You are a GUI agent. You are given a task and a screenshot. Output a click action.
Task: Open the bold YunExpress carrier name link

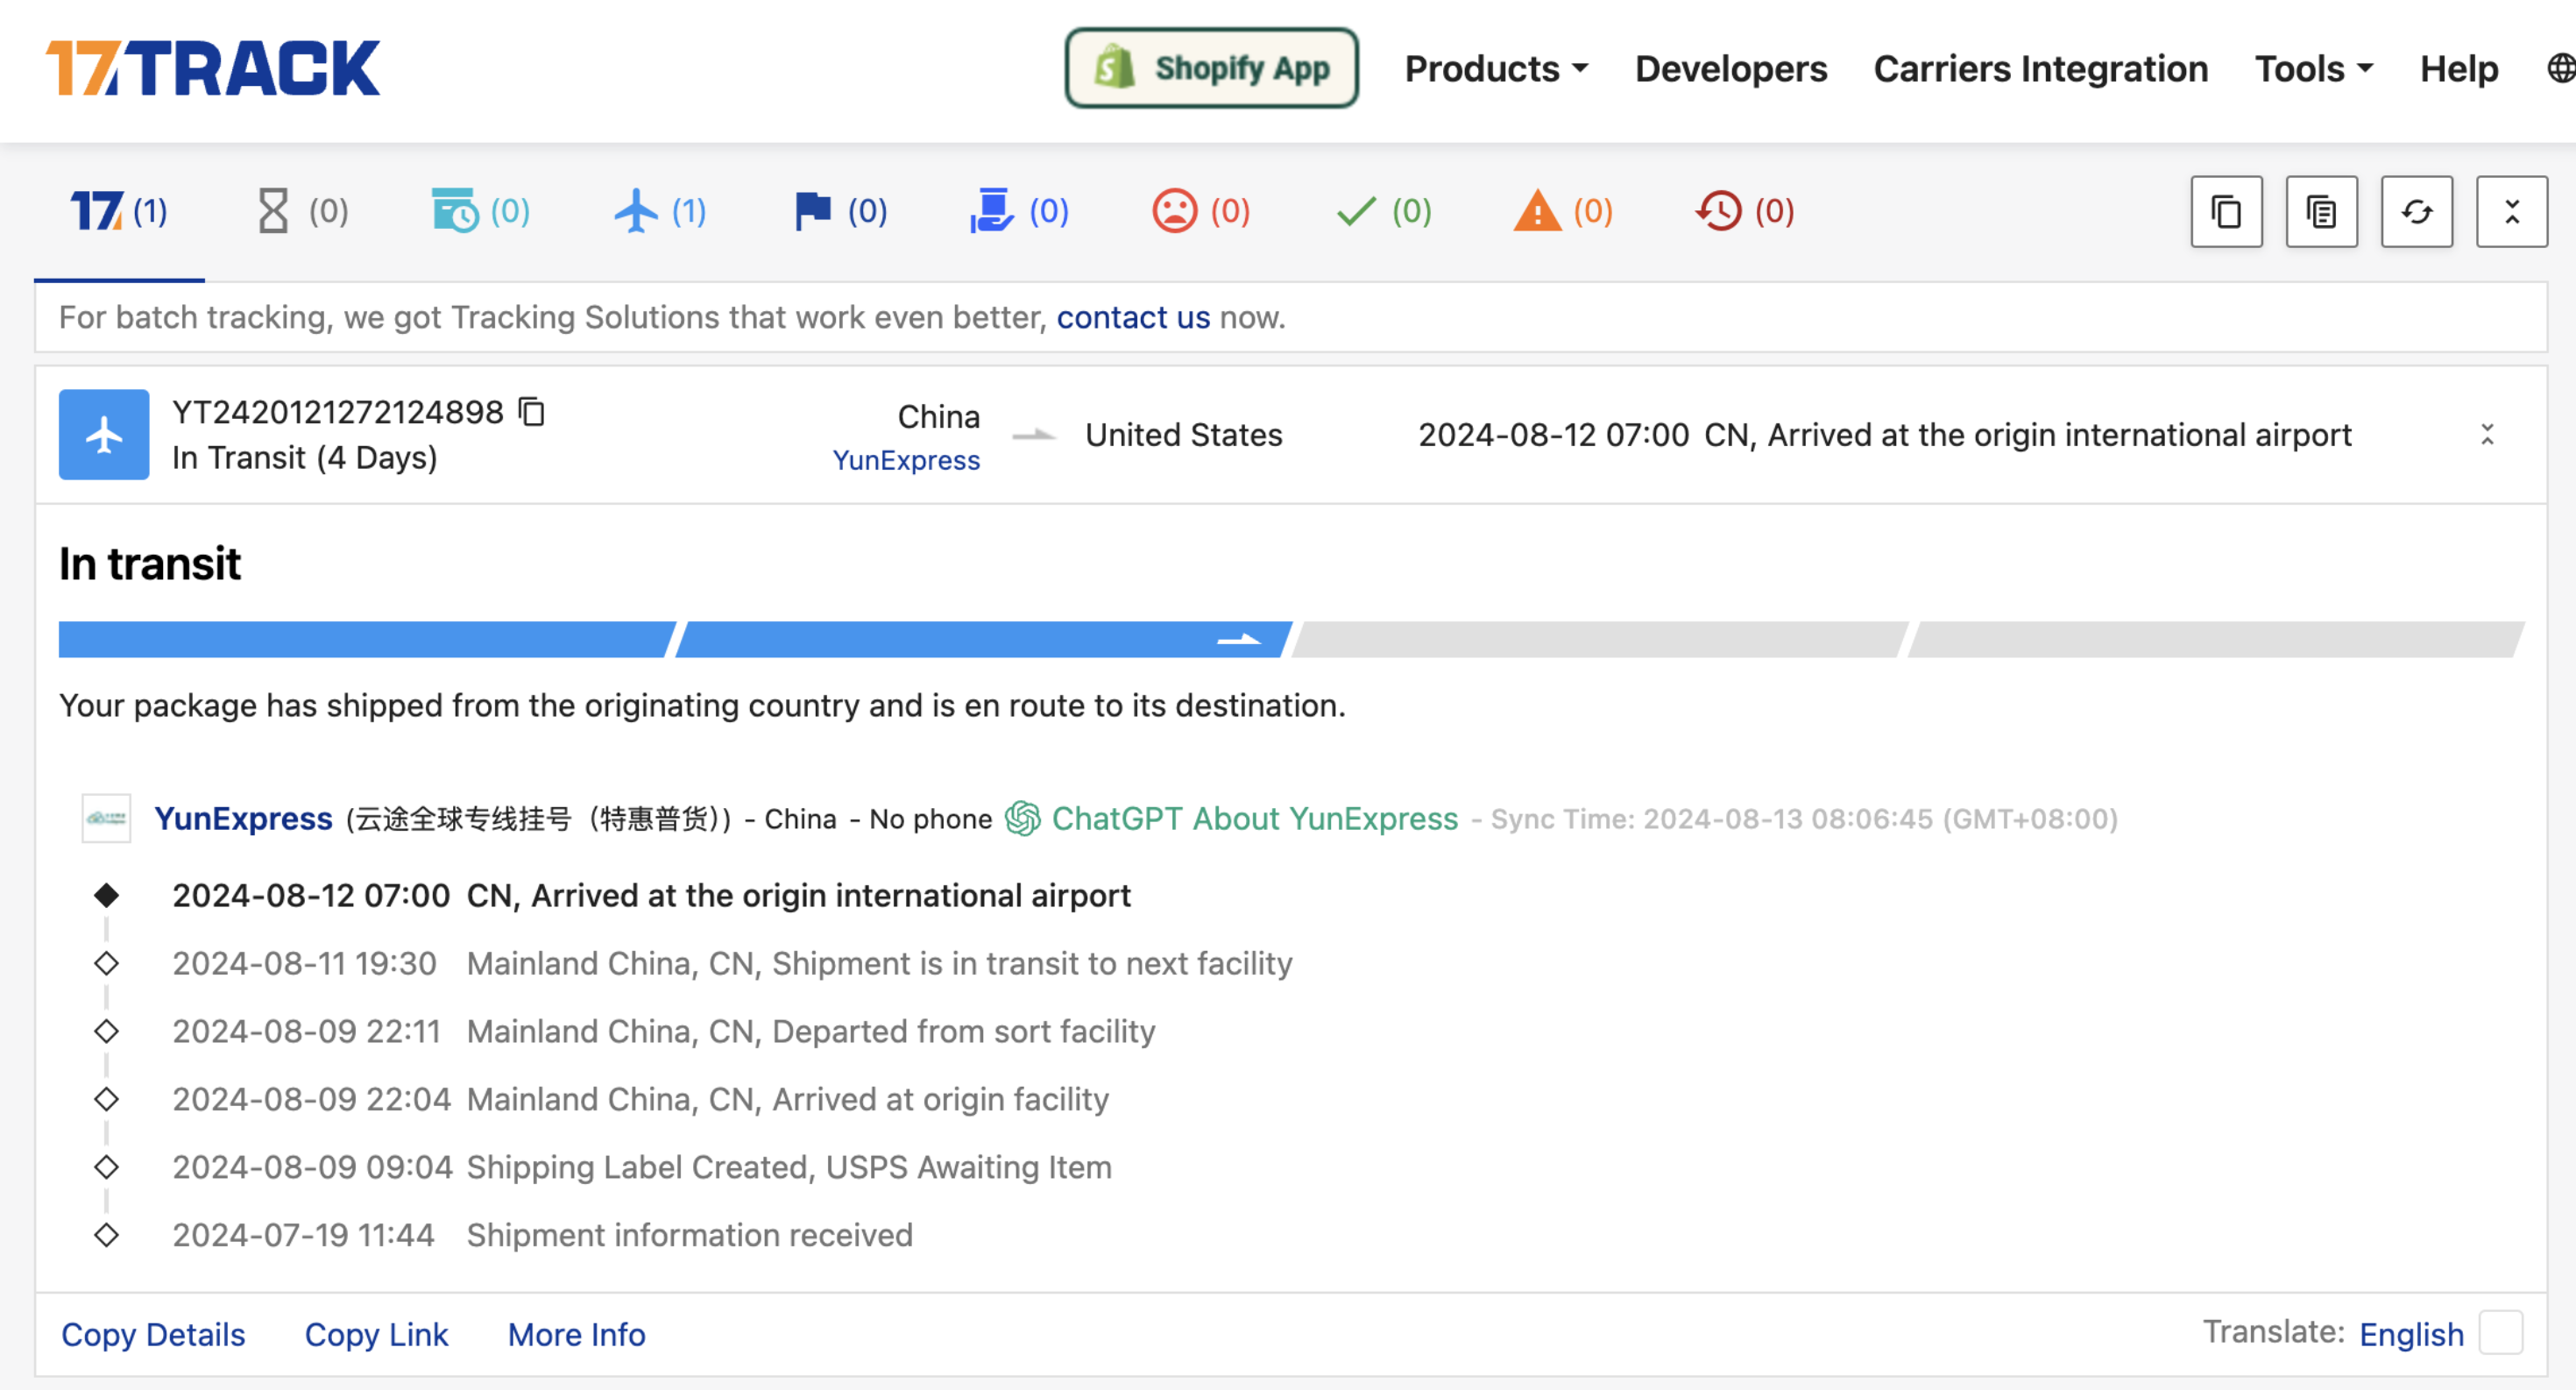pos(243,818)
